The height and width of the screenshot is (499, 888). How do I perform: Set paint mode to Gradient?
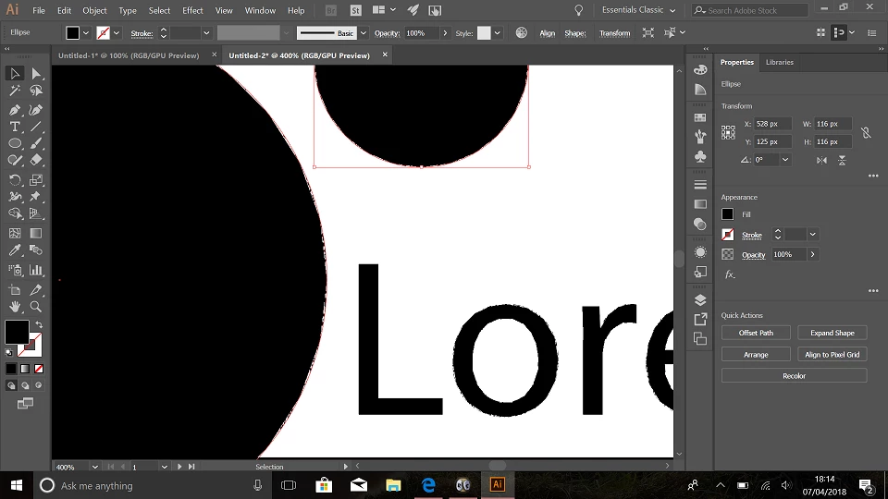coord(25,369)
